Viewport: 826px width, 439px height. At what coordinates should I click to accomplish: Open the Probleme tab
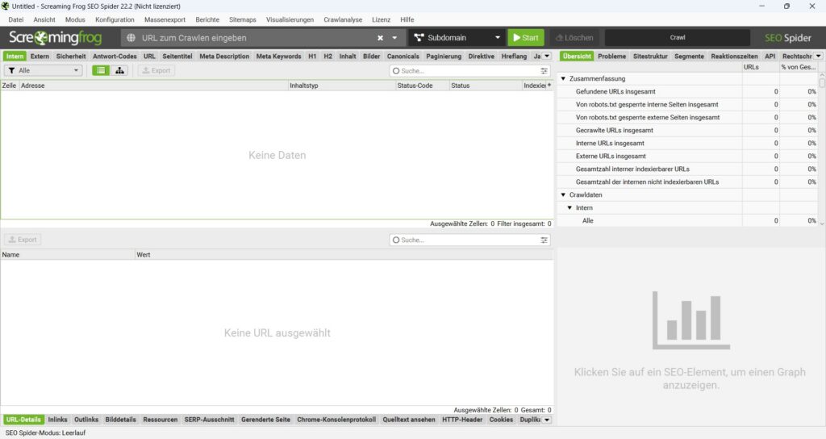611,56
